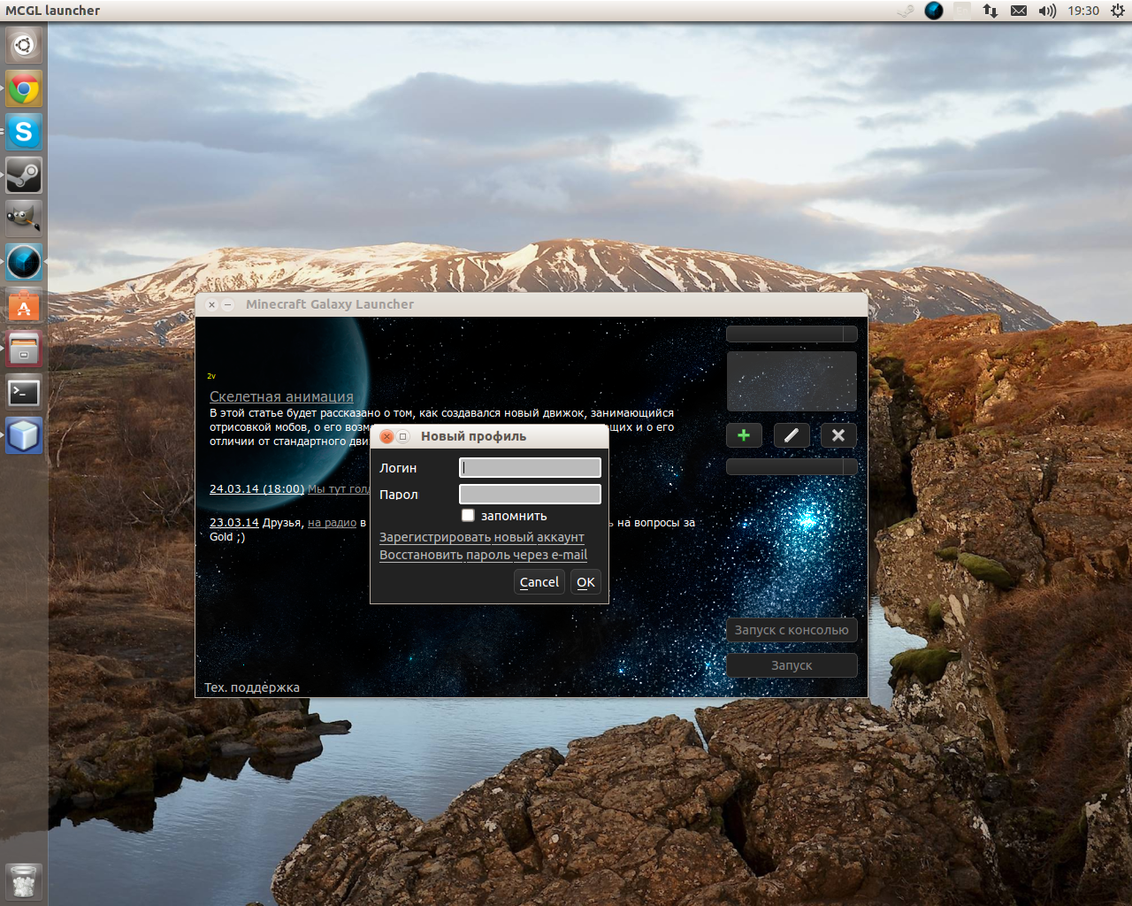Open the Terminal from the launcher
Viewport: 1132px width, 906px height.
(24, 392)
